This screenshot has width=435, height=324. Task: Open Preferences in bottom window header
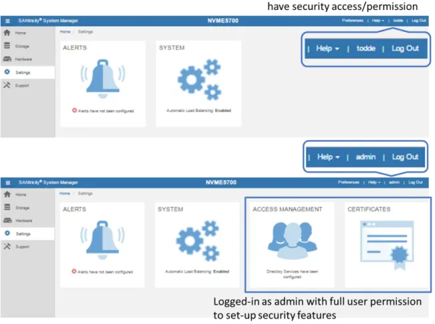tap(348, 182)
